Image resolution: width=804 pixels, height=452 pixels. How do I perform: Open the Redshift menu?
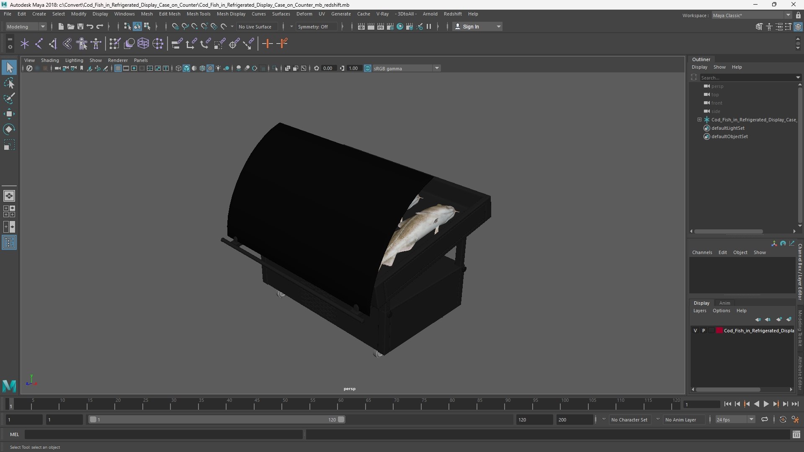click(x=453, y=14)
